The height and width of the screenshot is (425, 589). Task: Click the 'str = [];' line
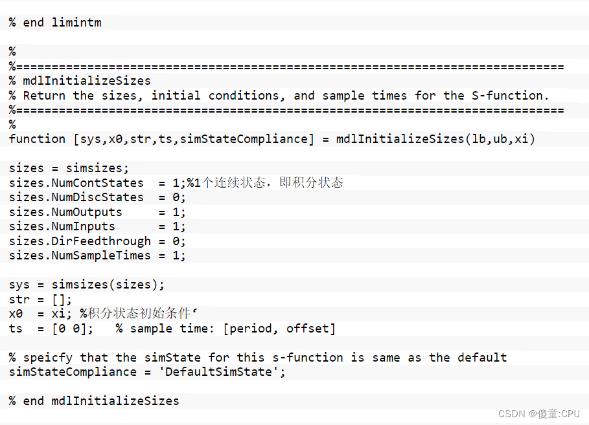click(x=40, y=300)
